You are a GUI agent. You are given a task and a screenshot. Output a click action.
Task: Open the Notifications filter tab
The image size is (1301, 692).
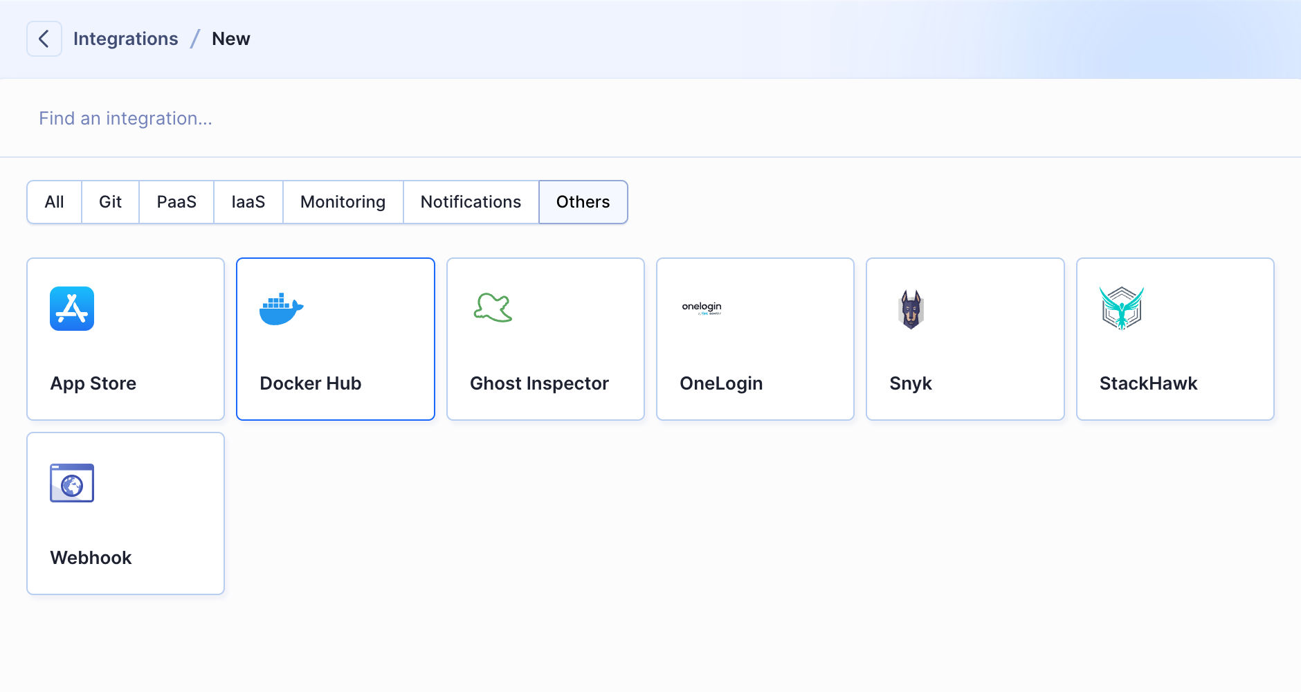tap(471, 202)
